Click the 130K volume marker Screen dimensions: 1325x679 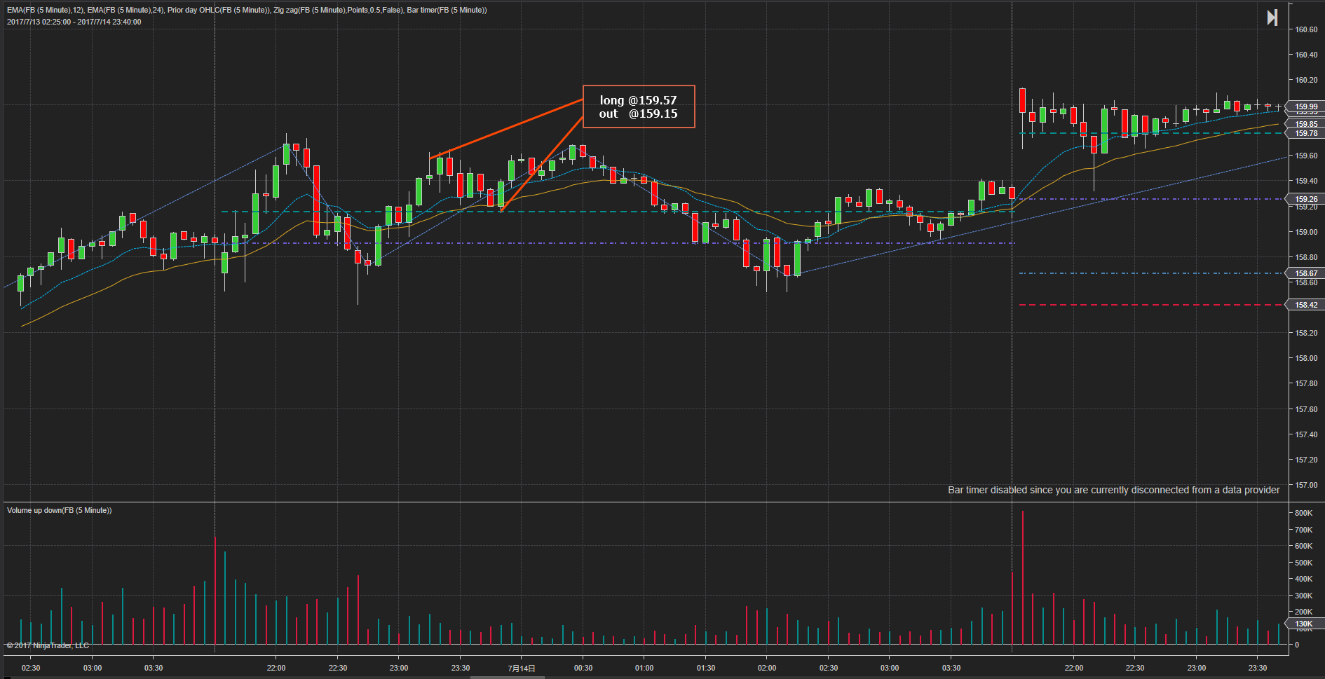1304,624
